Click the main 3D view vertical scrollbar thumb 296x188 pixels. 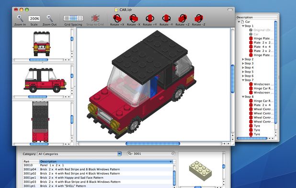(x=233, y=79)
